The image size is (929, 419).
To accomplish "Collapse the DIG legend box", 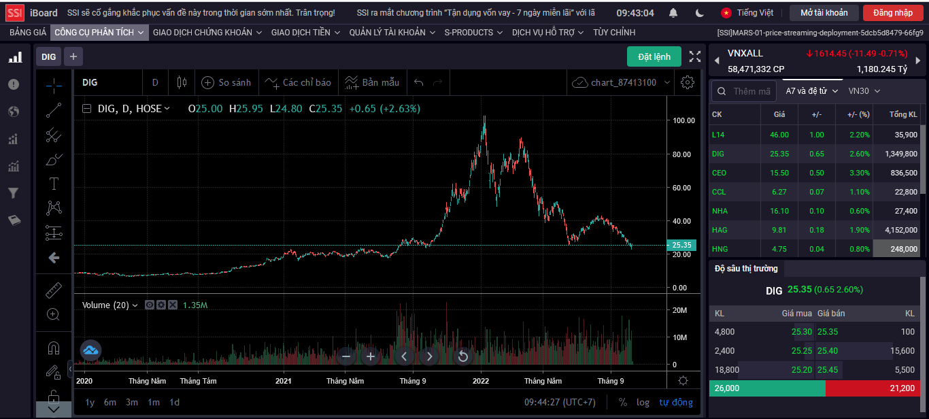I will pos(87,109).
